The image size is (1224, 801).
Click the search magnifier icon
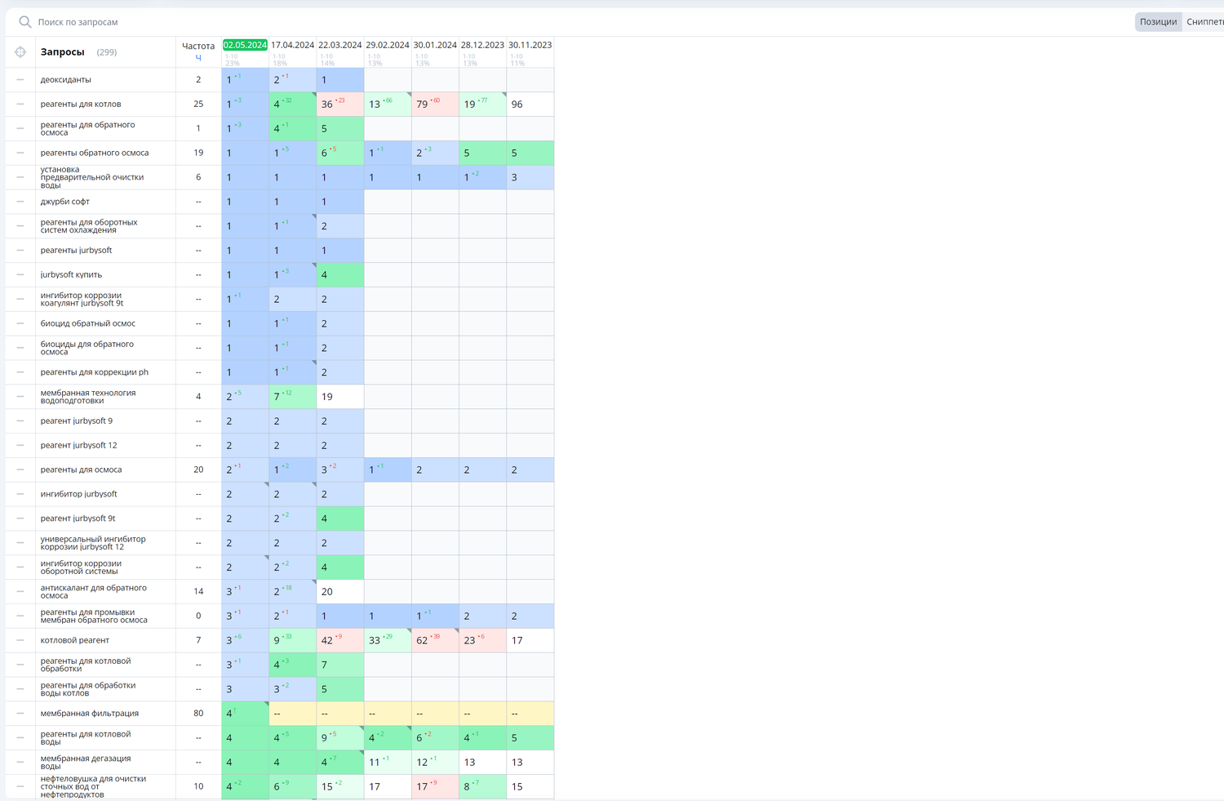tap(25, 22)
